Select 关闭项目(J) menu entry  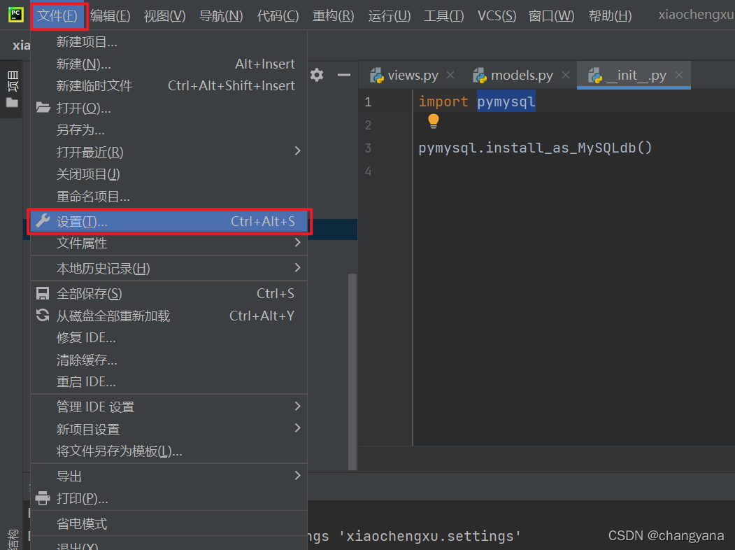pos(169,174)
